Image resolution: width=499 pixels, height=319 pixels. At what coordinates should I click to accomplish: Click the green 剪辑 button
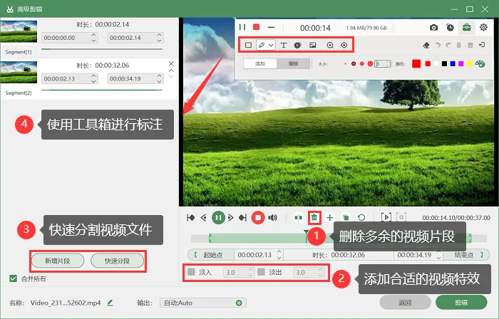[461, 303]
